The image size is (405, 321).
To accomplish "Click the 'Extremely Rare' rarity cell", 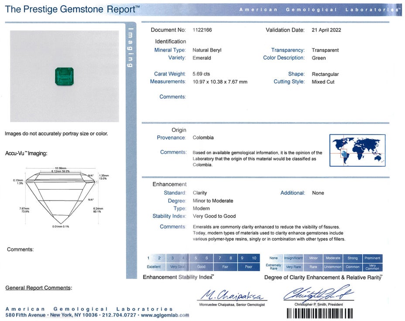I will tap(274, 267).
